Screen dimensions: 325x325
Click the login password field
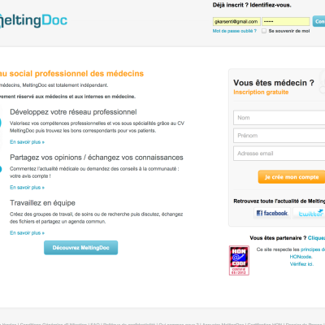coord(286,21)
